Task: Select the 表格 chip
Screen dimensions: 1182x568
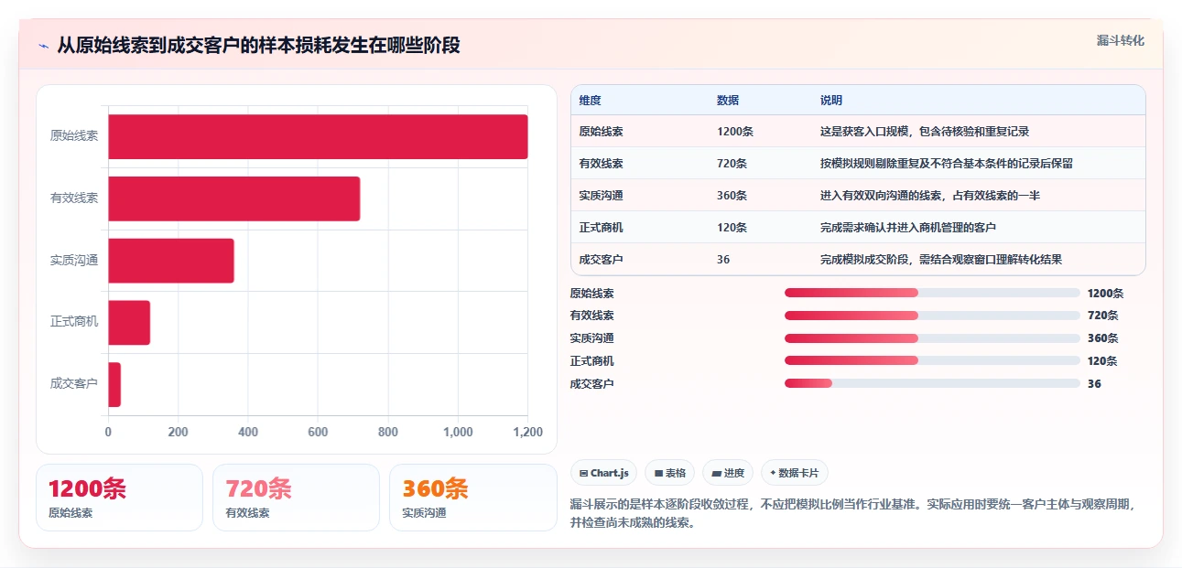Action: tap(669, 473)
